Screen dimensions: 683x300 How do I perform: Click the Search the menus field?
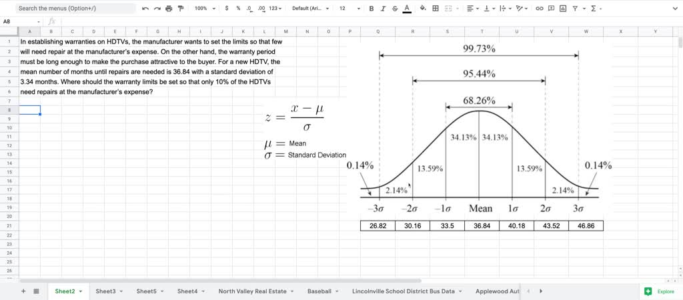(76, 8)
